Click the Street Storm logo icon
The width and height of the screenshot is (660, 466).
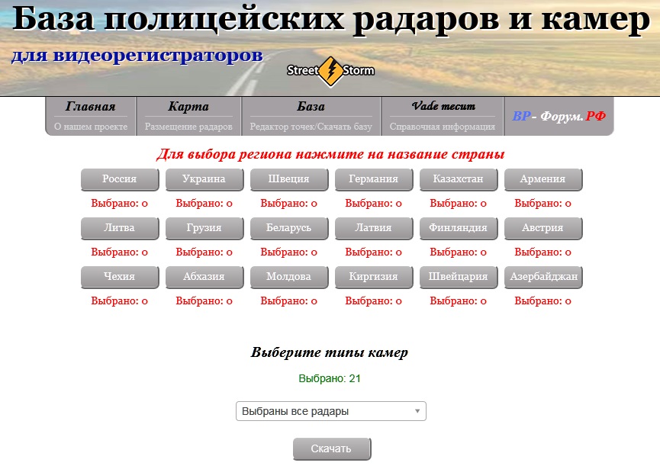[330, 71]
